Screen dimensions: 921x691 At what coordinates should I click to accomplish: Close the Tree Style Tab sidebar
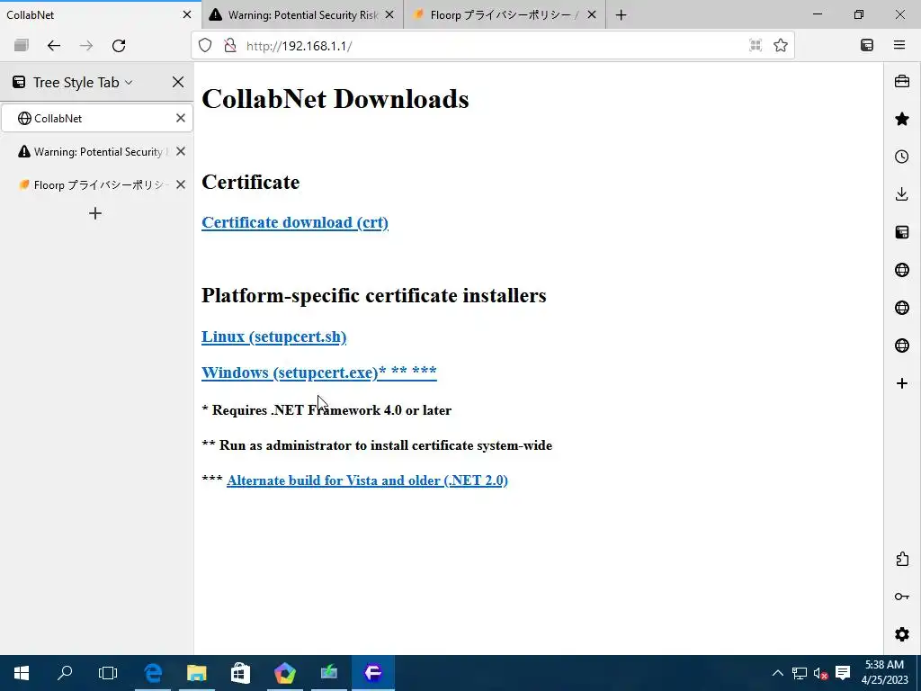(178, 82)
